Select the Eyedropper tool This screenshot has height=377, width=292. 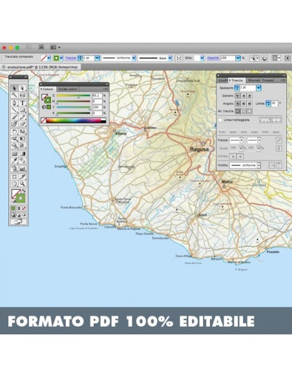pos(14,161)
